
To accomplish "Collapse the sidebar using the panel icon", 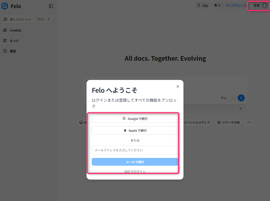I will [x=51, y=6].
